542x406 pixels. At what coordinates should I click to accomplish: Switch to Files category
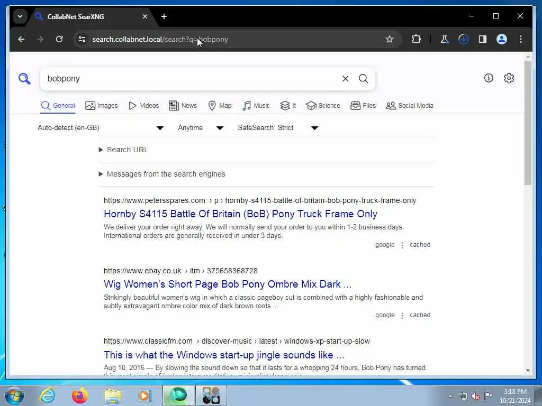(x=363, y=106)
